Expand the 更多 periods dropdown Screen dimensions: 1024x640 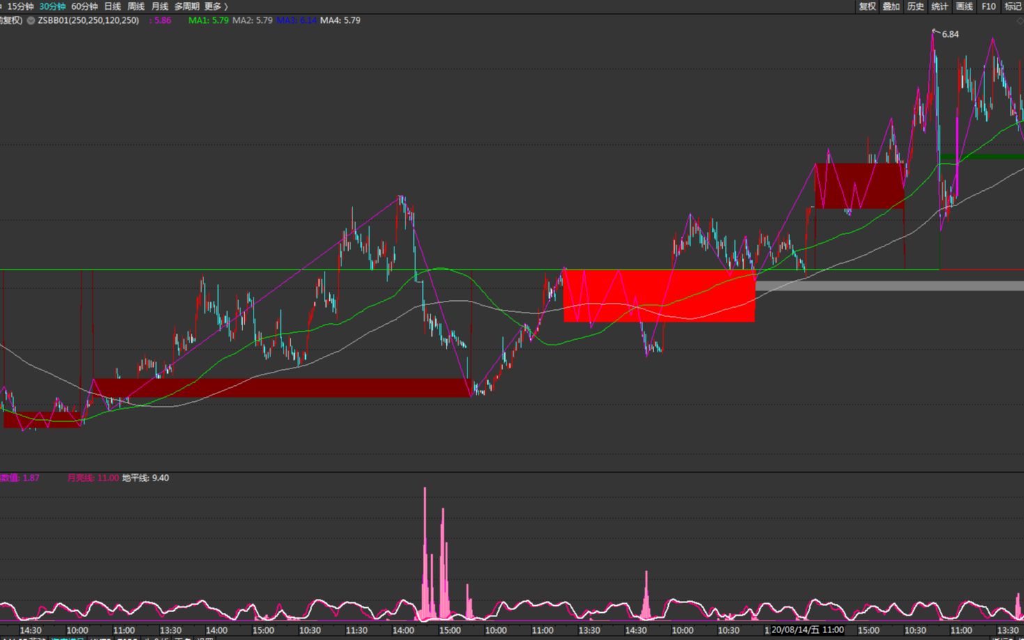click(x=216, y=6)
